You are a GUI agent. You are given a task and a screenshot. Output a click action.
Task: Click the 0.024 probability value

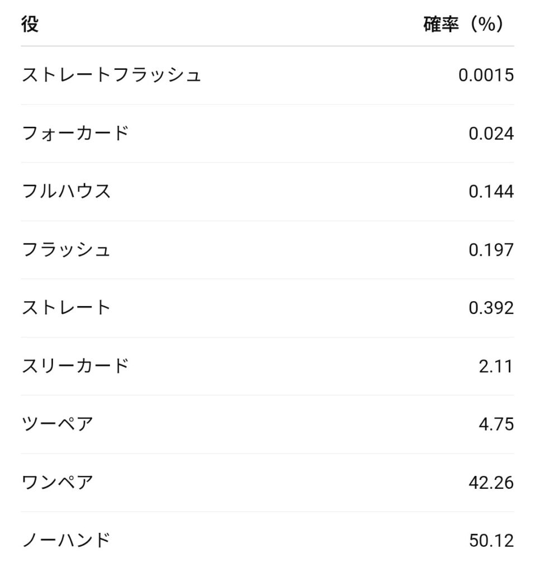[x=491, y=134]
